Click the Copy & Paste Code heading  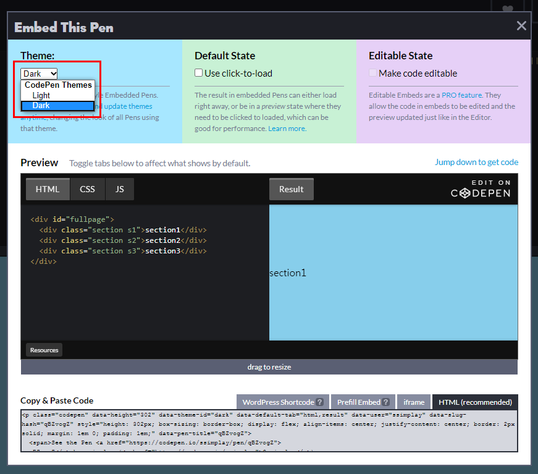57,400
